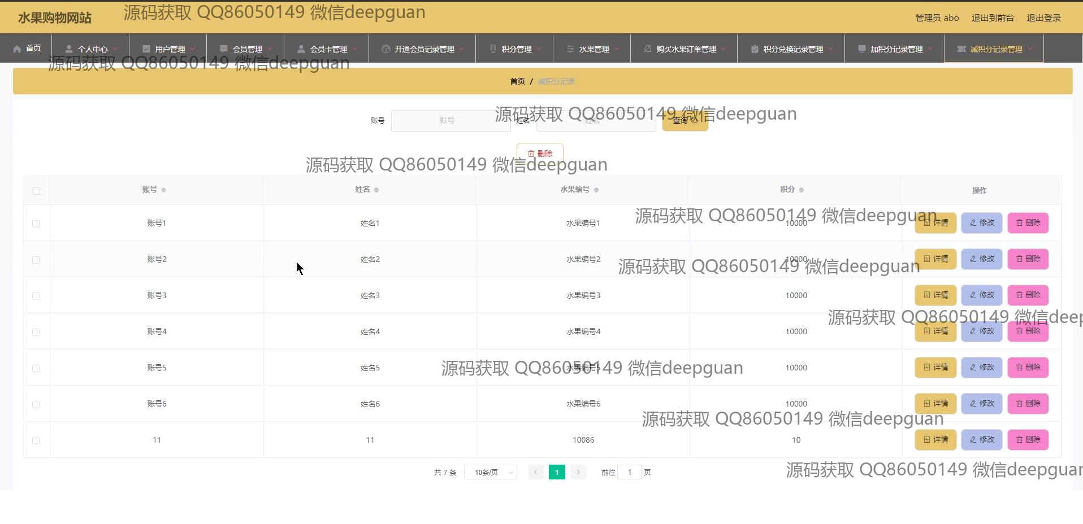This screenshot has width=1083, height=524.
Task: Select the checkbox for 账号5 row
Action: tap(36, 368)
